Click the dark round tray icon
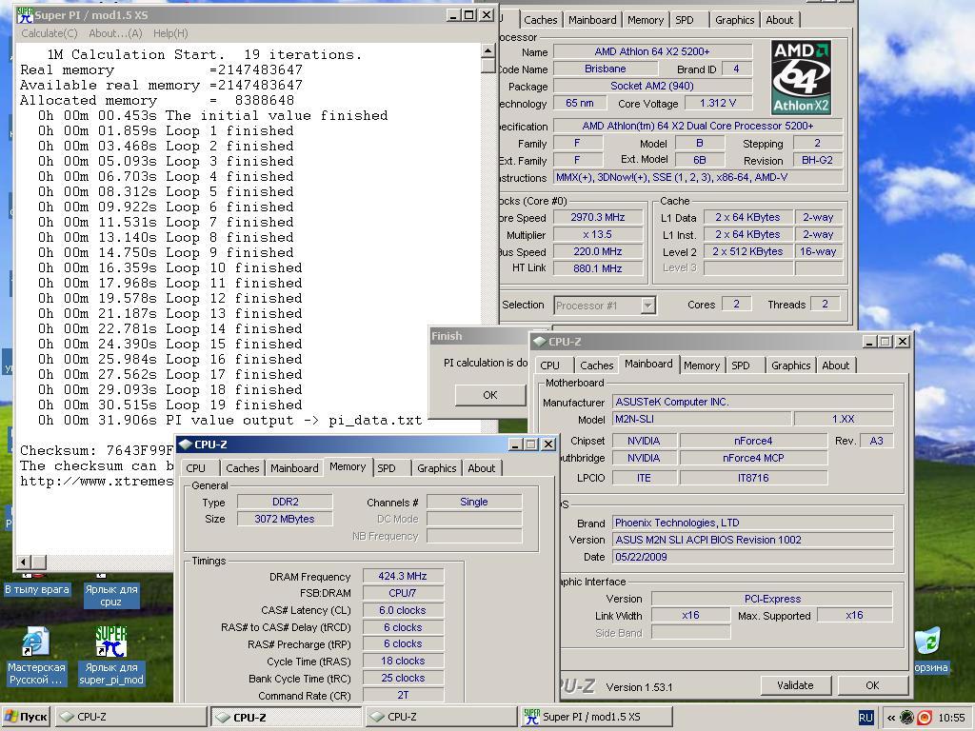This screenshot has height=731, width=975. coord(907,718)
